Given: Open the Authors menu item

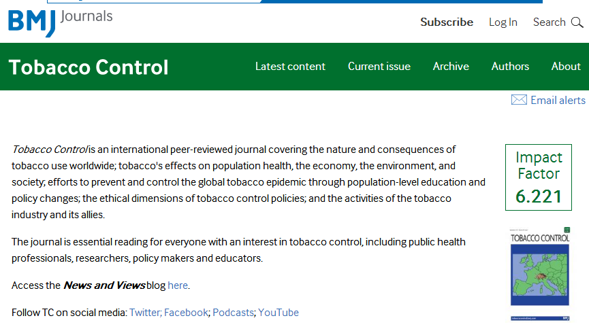Looking at the screenshot, I should click(x=510, y=67).
